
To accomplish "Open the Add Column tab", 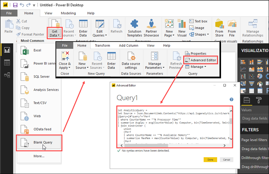I will point(129,46).
